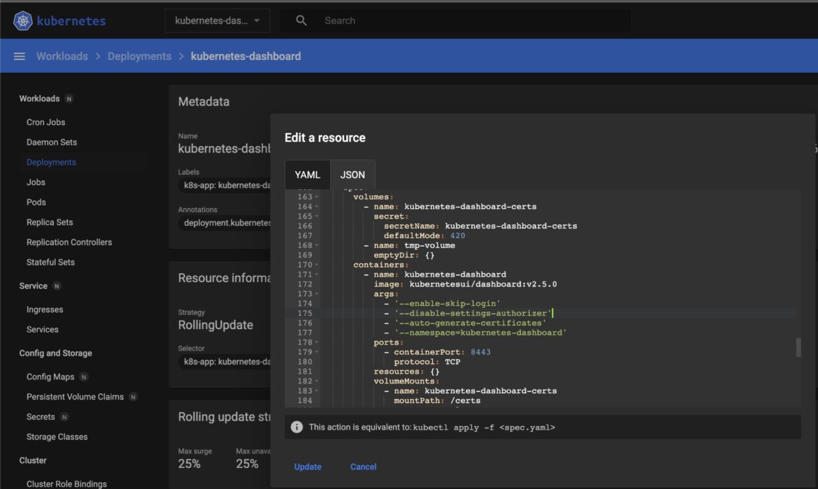
Task: Collapse the volumeMounts fold arrow at line 182
Action: tap(317, 381)
